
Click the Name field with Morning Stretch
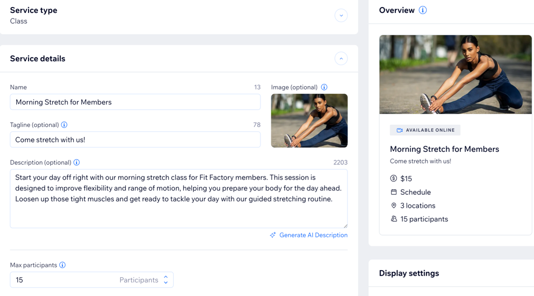click(135, 102)
